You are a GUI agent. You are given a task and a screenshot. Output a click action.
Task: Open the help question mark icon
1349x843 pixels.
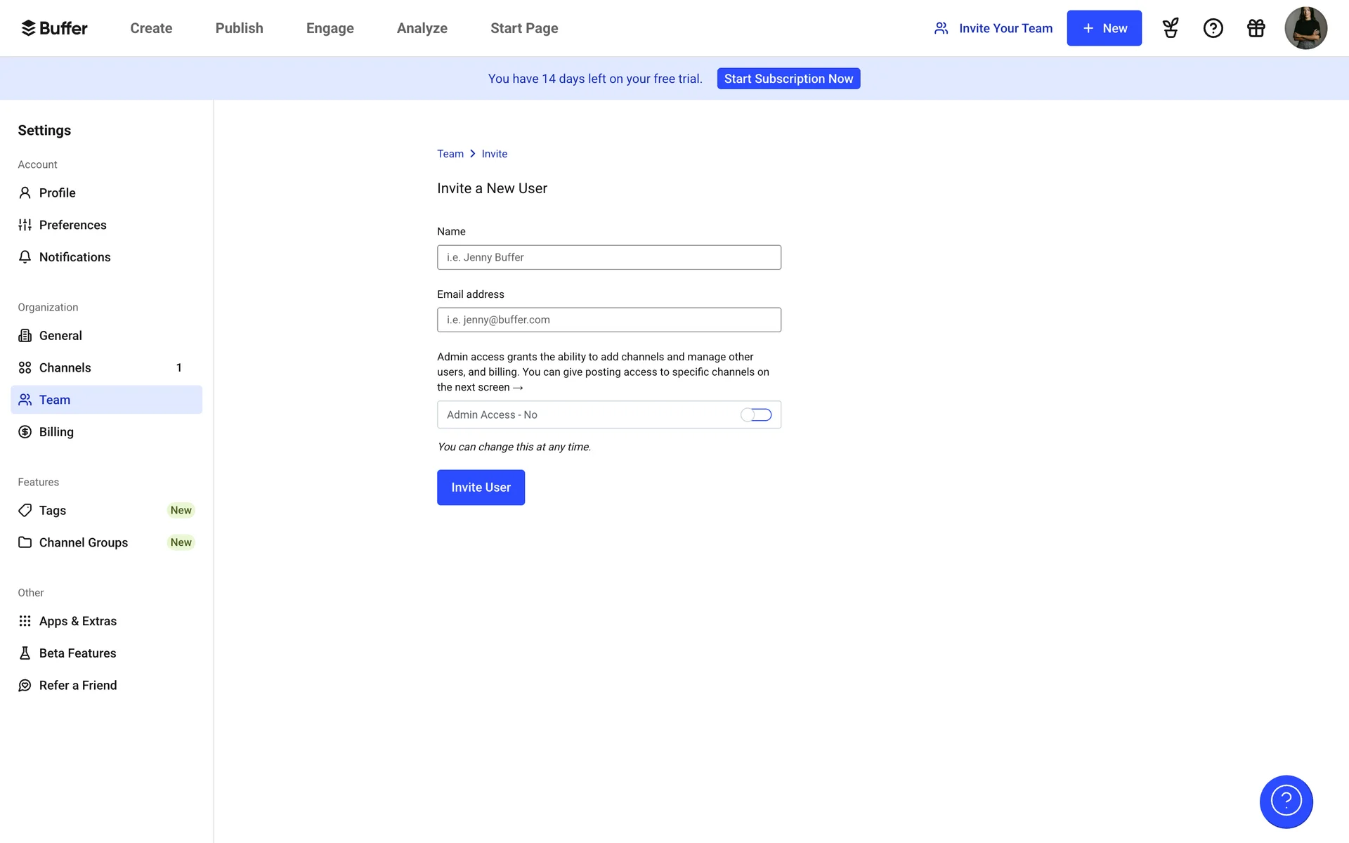point(1213,28)
